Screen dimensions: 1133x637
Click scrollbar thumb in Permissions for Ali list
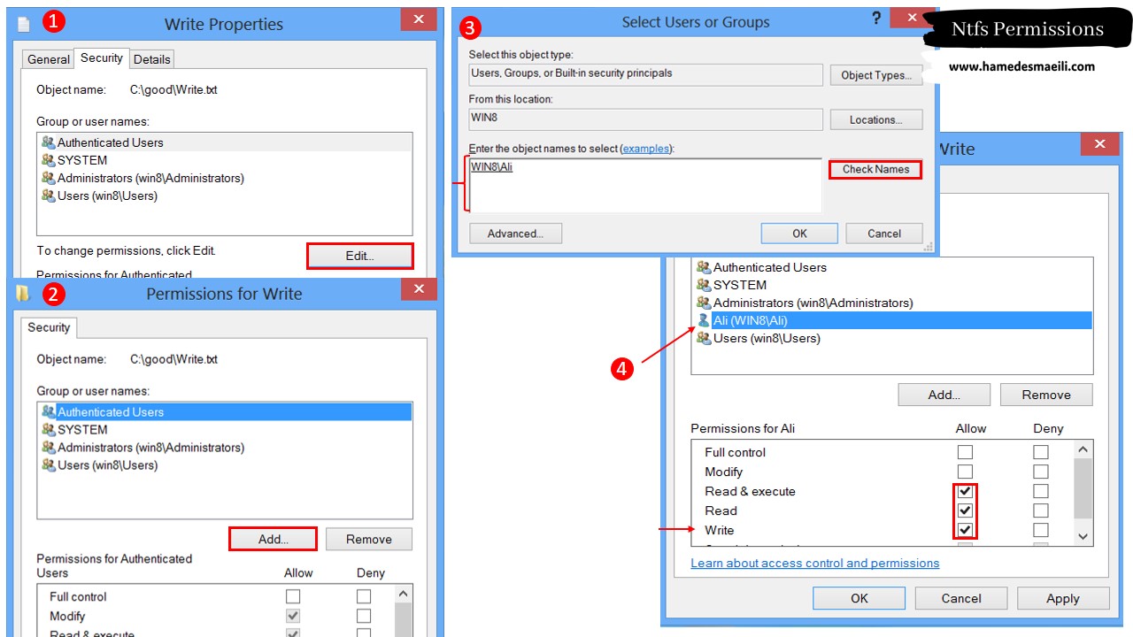tap(1083, 488)
